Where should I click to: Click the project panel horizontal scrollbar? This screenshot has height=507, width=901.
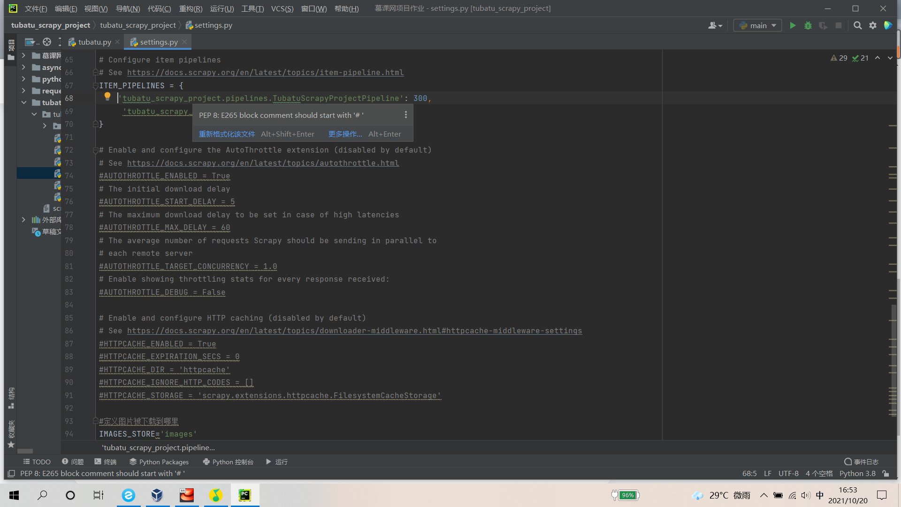tap(25, 451)
